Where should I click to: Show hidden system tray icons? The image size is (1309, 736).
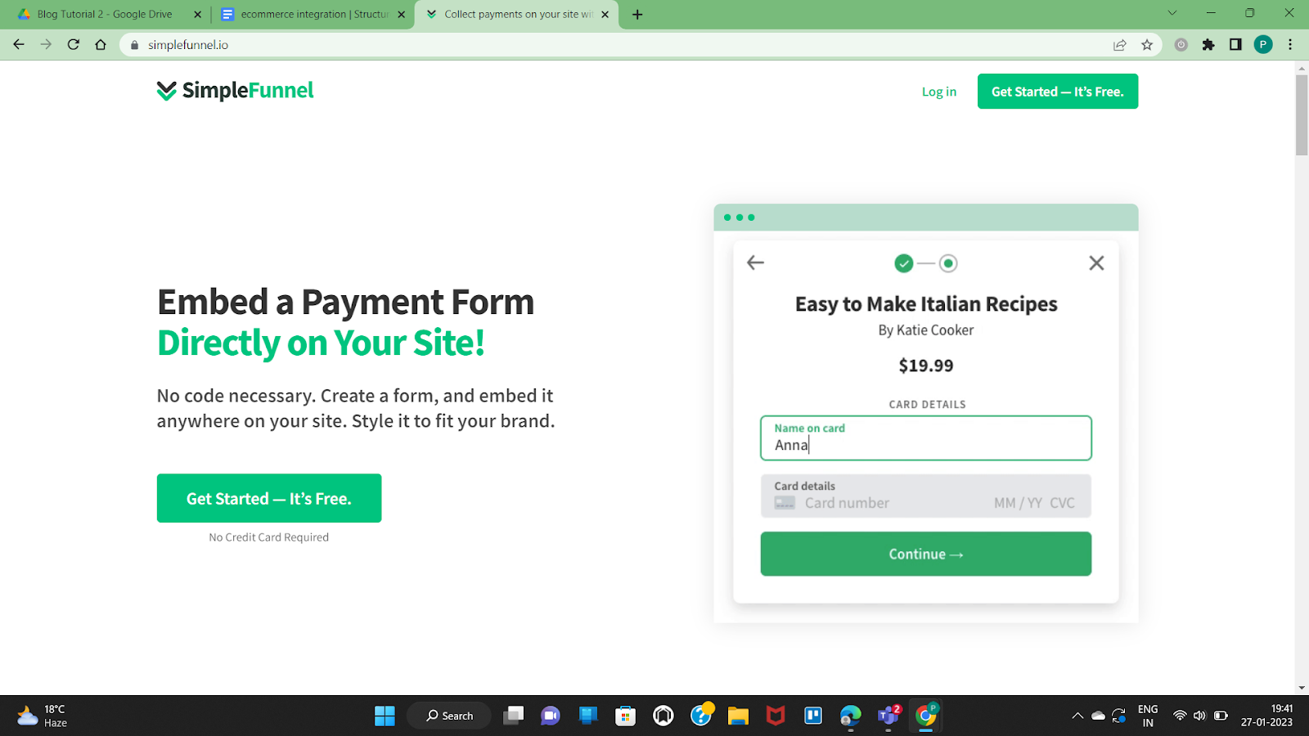pyautogui.click(x=1077, y=716)
